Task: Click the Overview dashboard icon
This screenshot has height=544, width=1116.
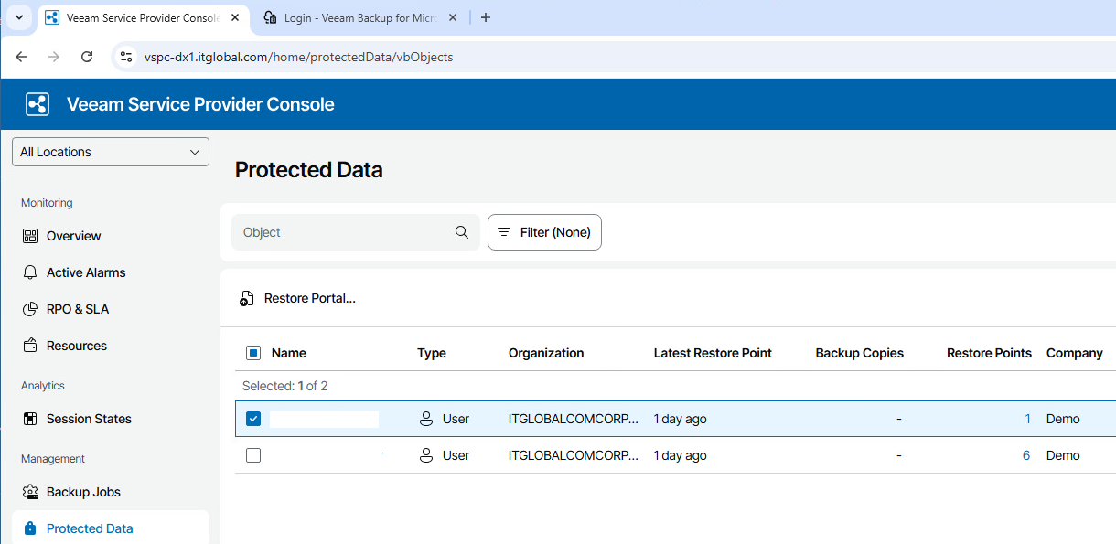Action: click(x=30, y=236)
